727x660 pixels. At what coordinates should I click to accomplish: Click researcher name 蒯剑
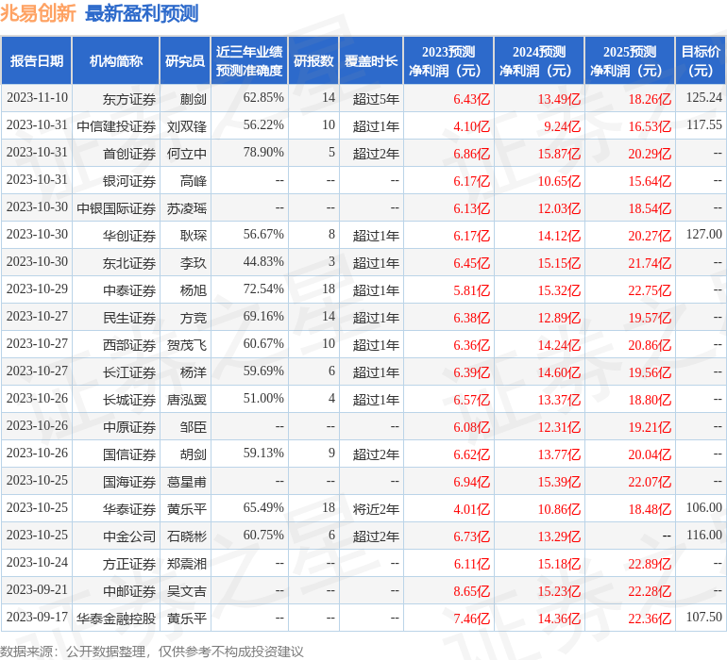pos(194,99)
